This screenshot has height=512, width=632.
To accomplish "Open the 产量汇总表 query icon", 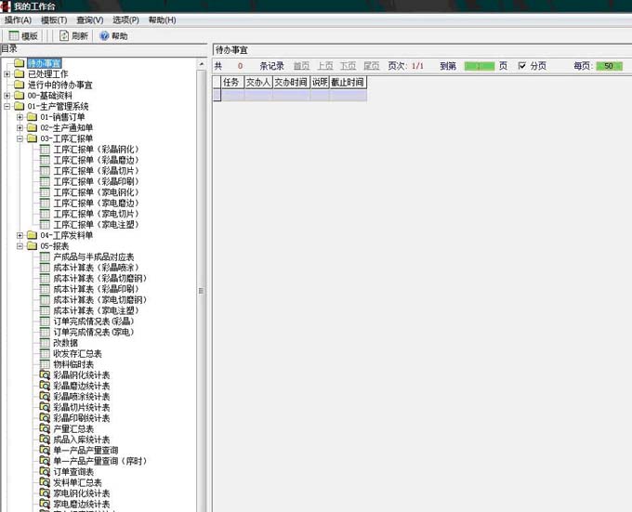I will point(45,428).
